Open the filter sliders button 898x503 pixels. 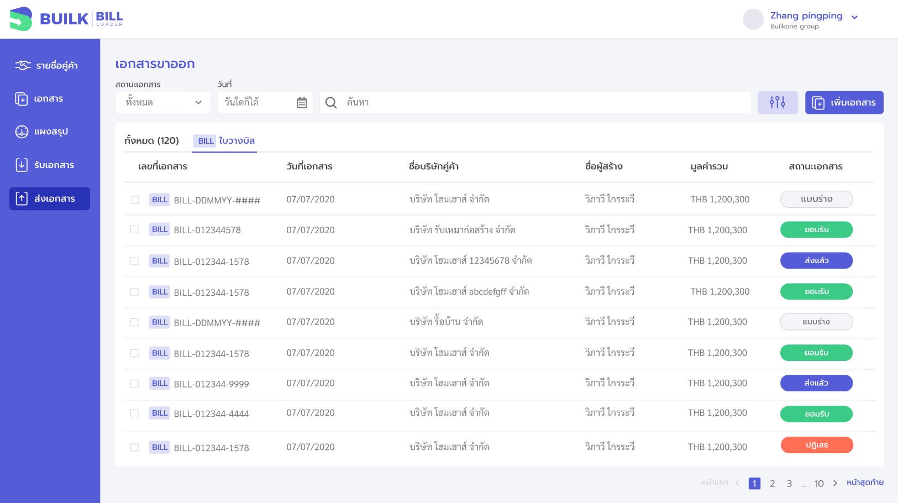[x=777, y=102]
